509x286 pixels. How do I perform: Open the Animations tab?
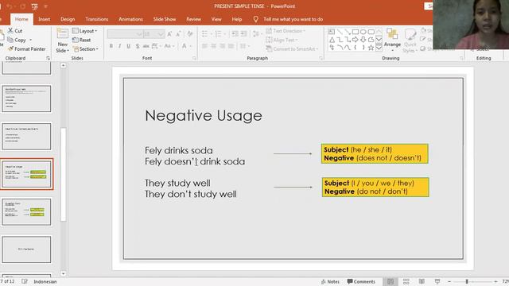point(130,19)
